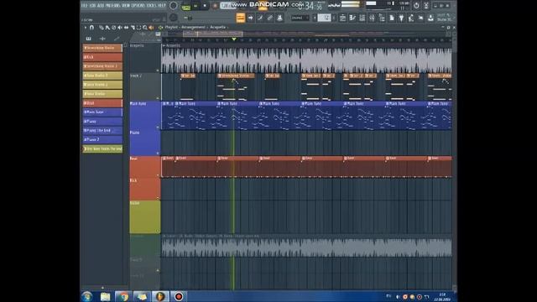Select the playlist zoom magnifier tool
Viewport: 537px width, 302px height.
tap(145, 28)
